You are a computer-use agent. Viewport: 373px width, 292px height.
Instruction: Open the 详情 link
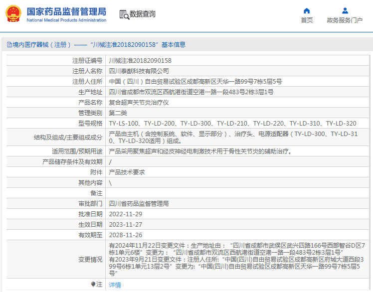tap(115, 285)
